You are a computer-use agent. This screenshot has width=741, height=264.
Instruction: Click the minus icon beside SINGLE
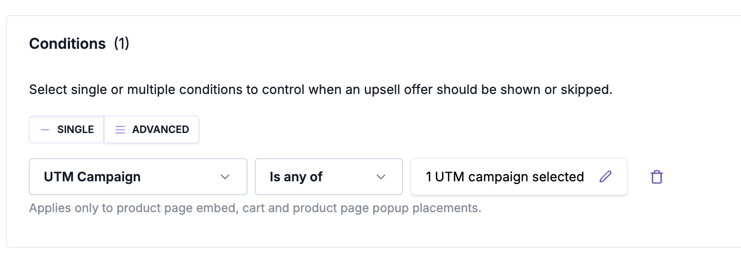click(45, 129)
